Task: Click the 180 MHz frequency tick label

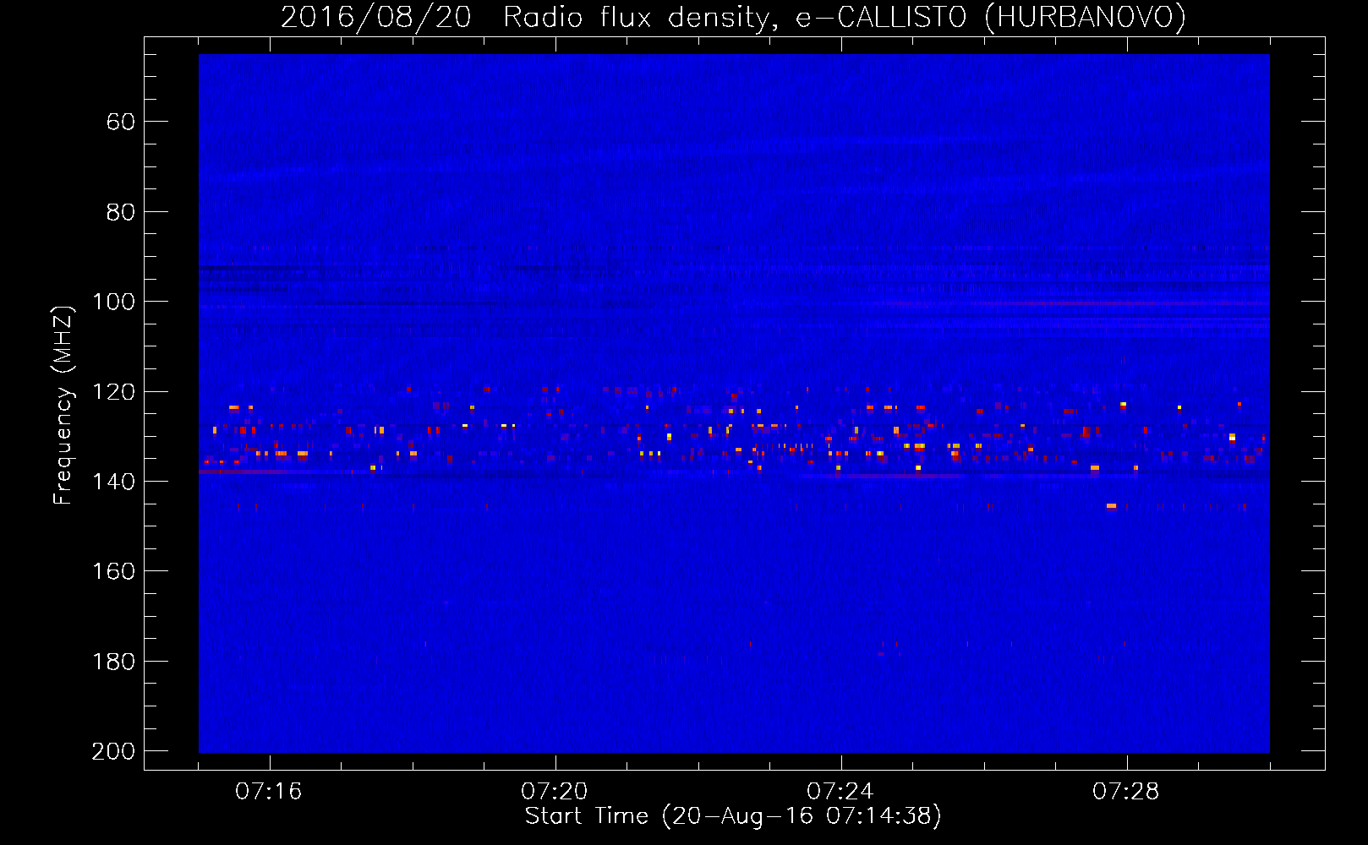Action: [114, 662]
